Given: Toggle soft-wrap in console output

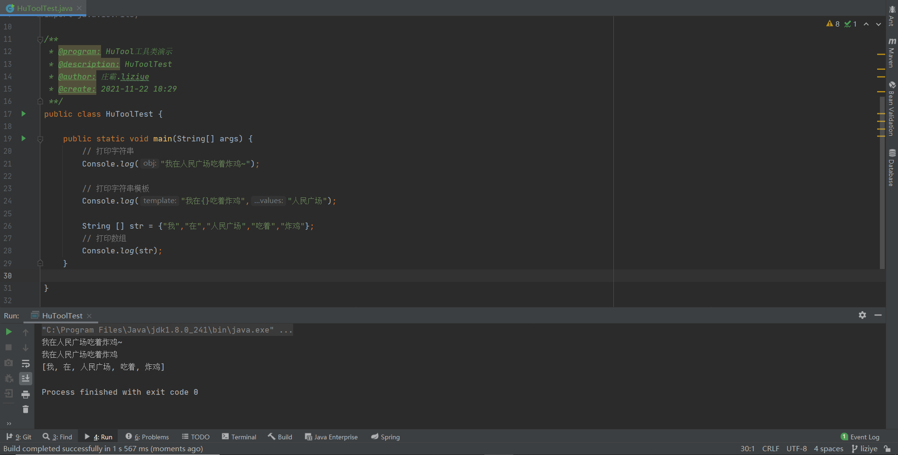Looking at the screenshot, I should click(26, 363).
